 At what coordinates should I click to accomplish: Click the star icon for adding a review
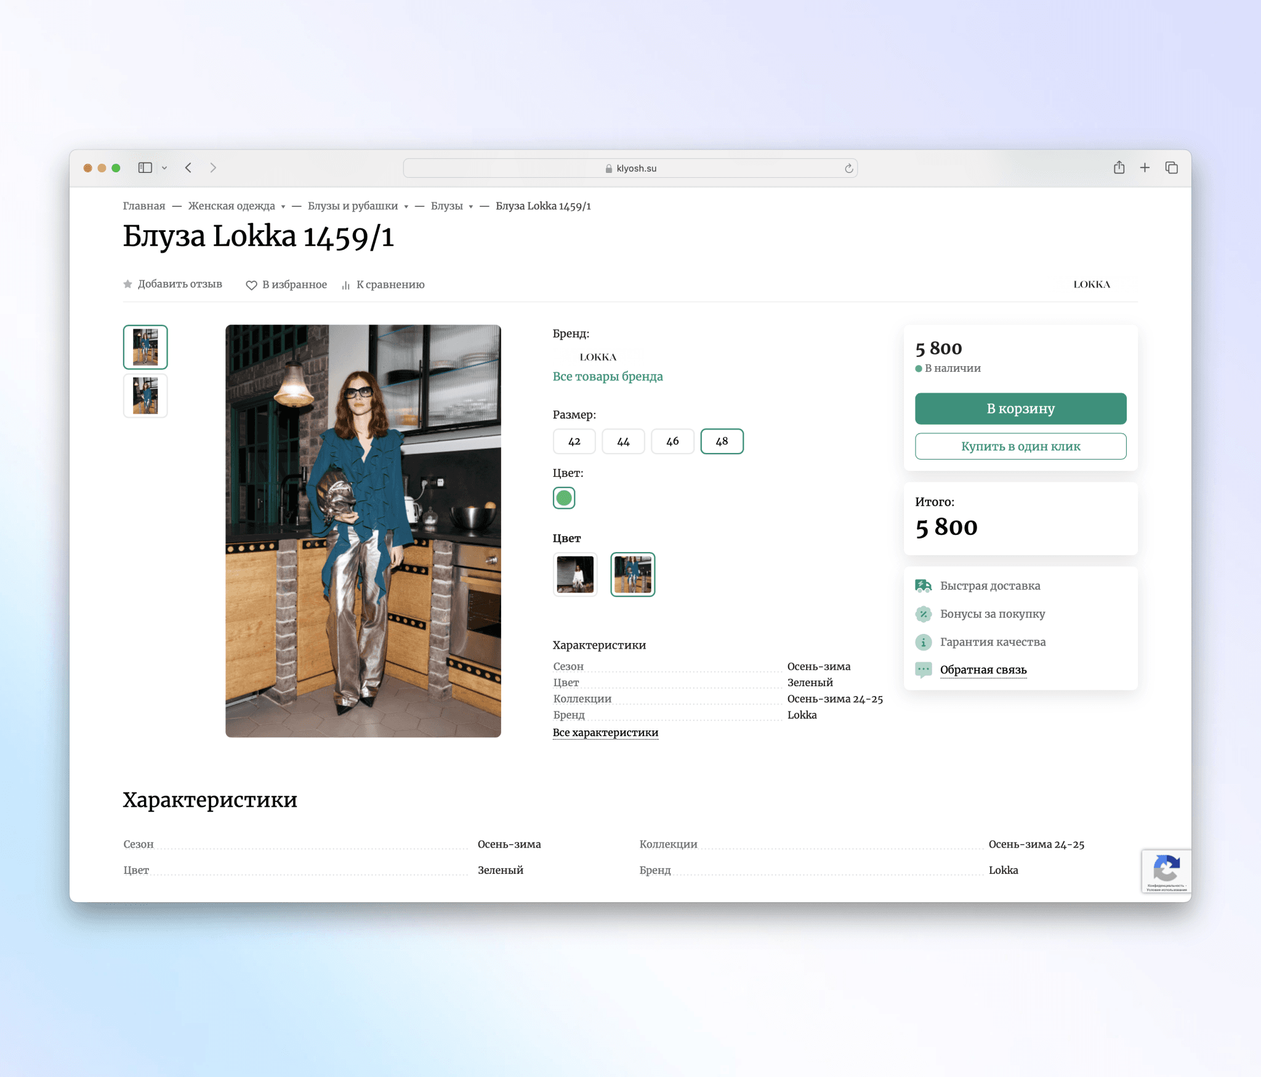click(127, 284)
